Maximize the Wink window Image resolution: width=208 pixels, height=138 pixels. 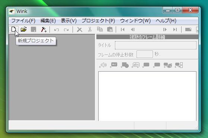pyautogui.click(x=177, y=10)
